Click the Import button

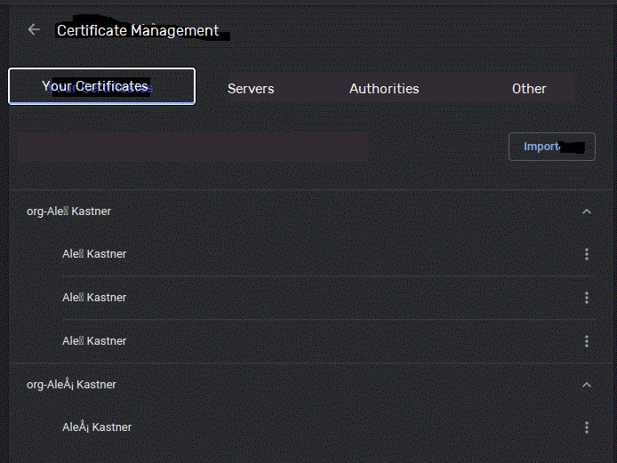pyautogui.click(x=551, y=147)
